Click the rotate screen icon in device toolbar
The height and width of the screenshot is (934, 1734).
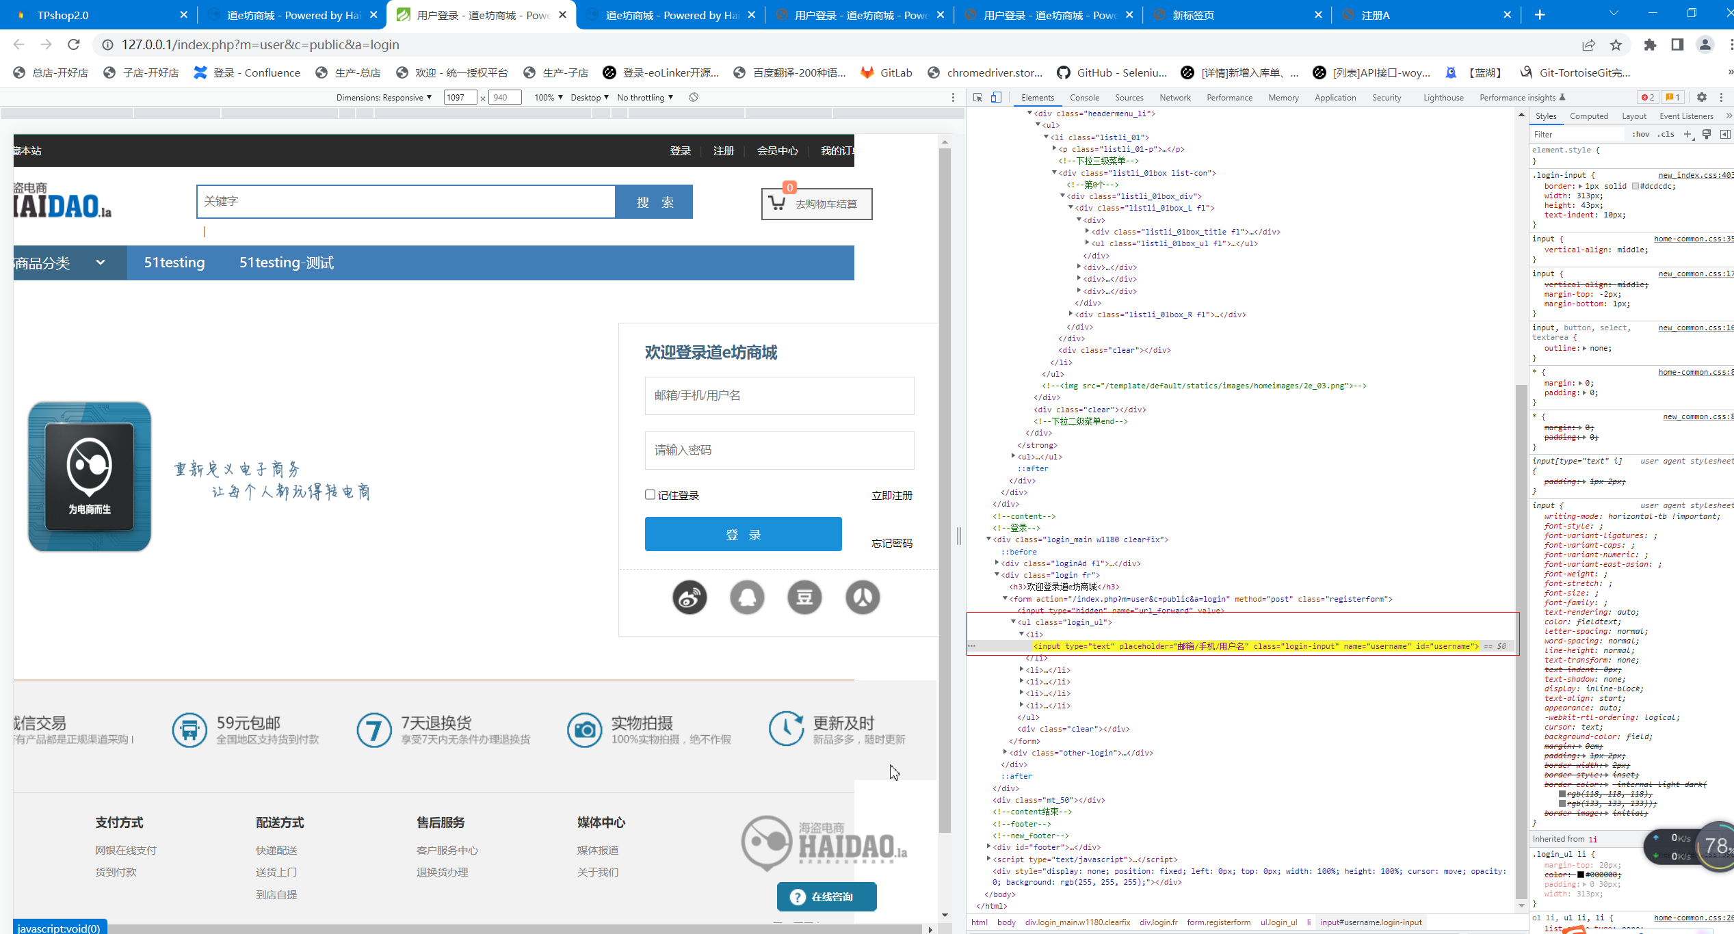pos(694,97)
